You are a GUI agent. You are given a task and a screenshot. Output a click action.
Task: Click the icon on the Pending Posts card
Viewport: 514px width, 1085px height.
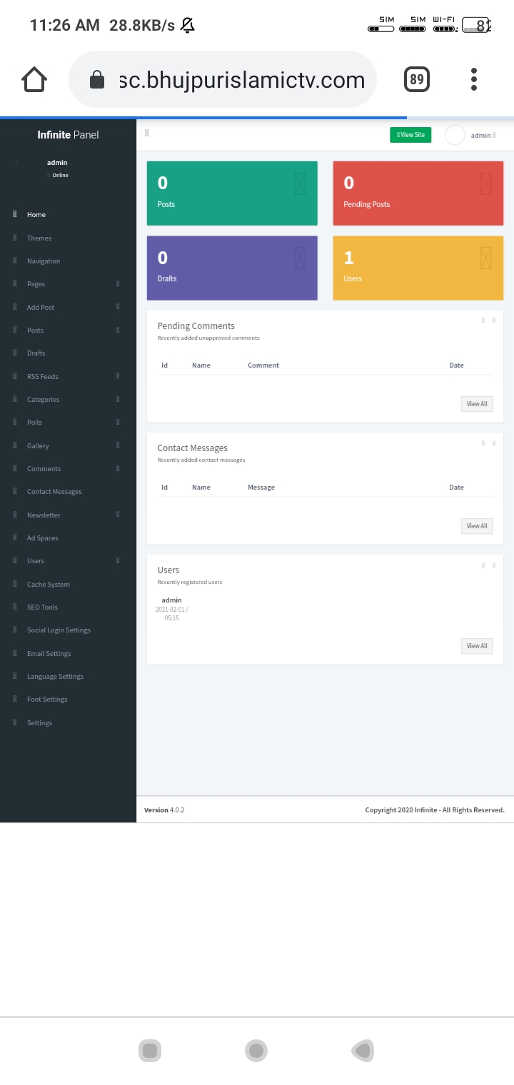point(486,183)
